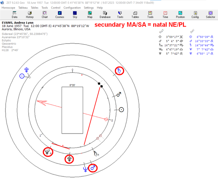Click the name EVANS, Andrea Lynn
The height and width of the screenshot is (186, 218).
[17, 23]
